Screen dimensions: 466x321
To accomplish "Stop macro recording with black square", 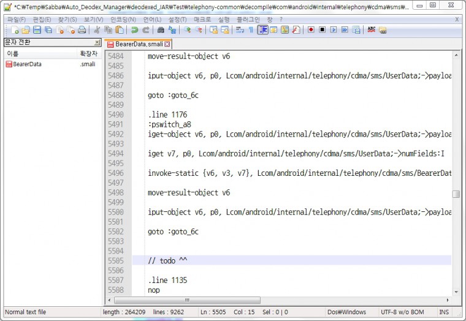I will 322,29.
